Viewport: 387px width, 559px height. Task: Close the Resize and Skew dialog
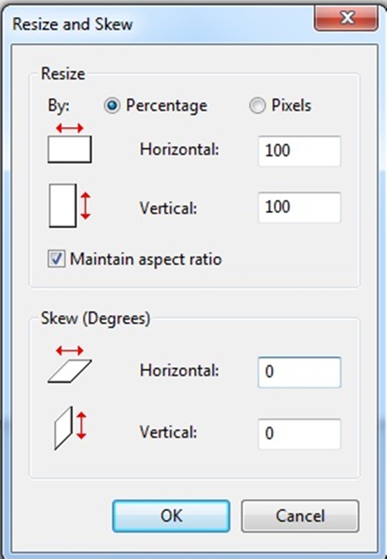346,17
